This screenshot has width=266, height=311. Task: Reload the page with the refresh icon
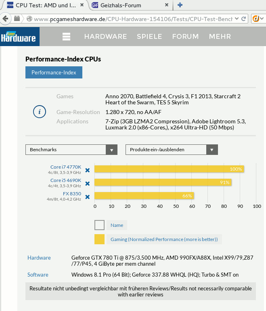[244, 19]
